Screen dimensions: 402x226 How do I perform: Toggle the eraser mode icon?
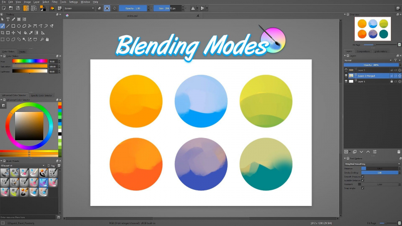coord(99,8)
